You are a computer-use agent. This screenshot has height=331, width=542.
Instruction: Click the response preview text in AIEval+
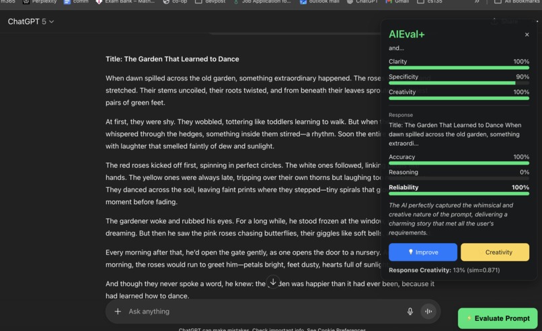455,134
